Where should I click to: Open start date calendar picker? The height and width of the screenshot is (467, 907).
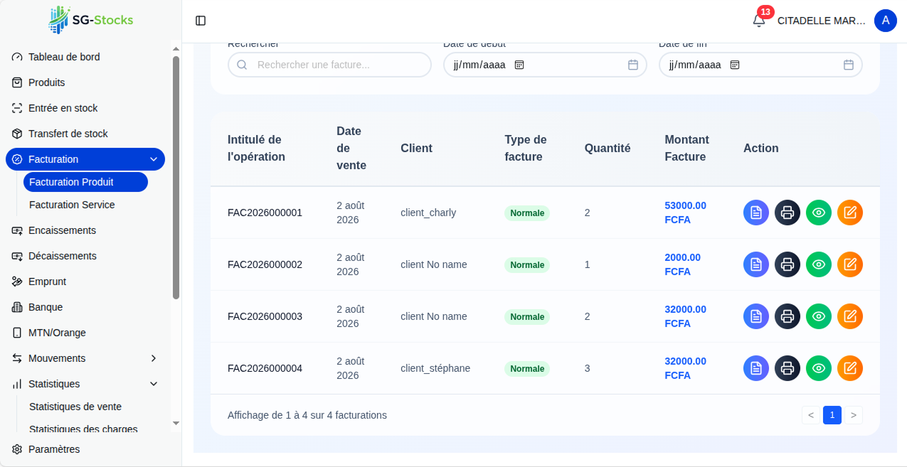pos(519,65)
